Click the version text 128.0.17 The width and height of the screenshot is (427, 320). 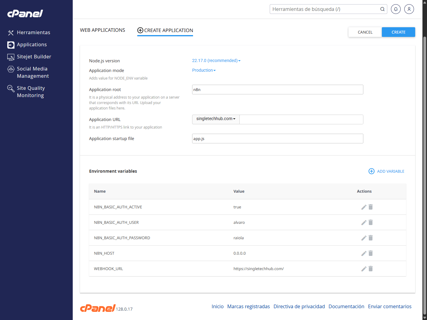124,309
